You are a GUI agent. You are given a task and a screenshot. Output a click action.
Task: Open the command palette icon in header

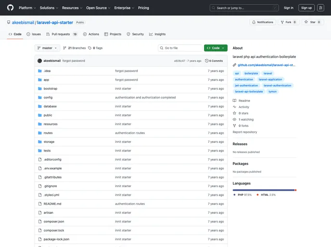click(320, 8)
